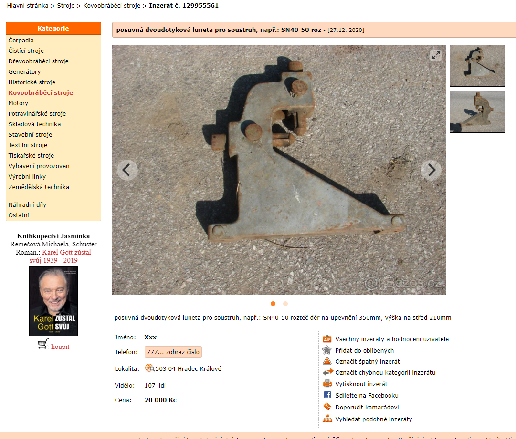Click the map magnifier icon beside location
This screenshot has width=516, height=439.
149,368
